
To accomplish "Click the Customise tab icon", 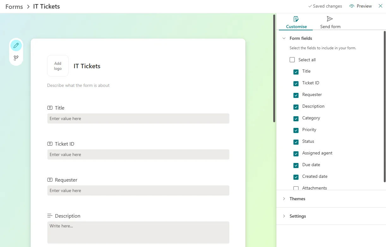I will [296, 19].
